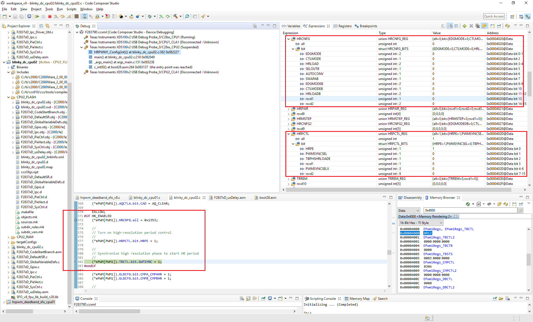Collapse the HRCNFG expression node
Screen dimensions: 533x322
[289, 39]
